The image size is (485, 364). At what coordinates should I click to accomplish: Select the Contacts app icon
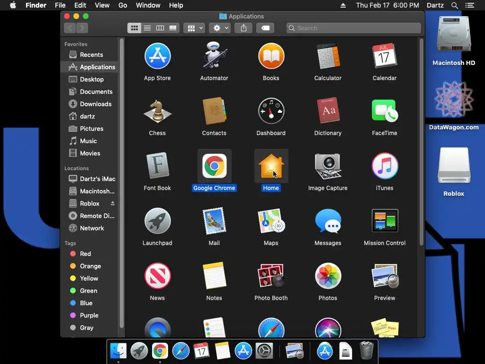(x=214, y=111)
